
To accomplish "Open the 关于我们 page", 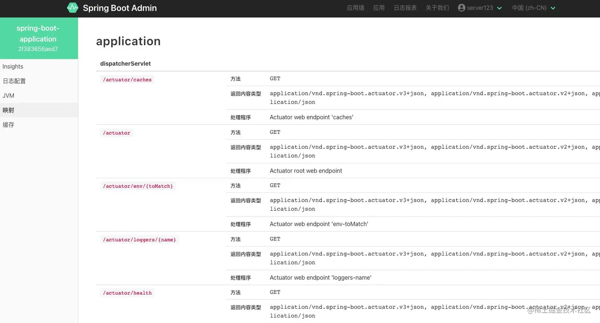I will point(437,8).
